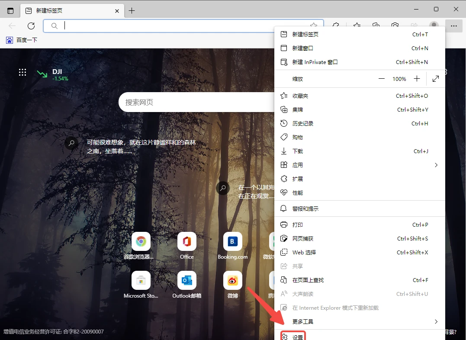
Task: Choose 新建 InPrivate 窗口 menu item
Action: pos(360,62)
